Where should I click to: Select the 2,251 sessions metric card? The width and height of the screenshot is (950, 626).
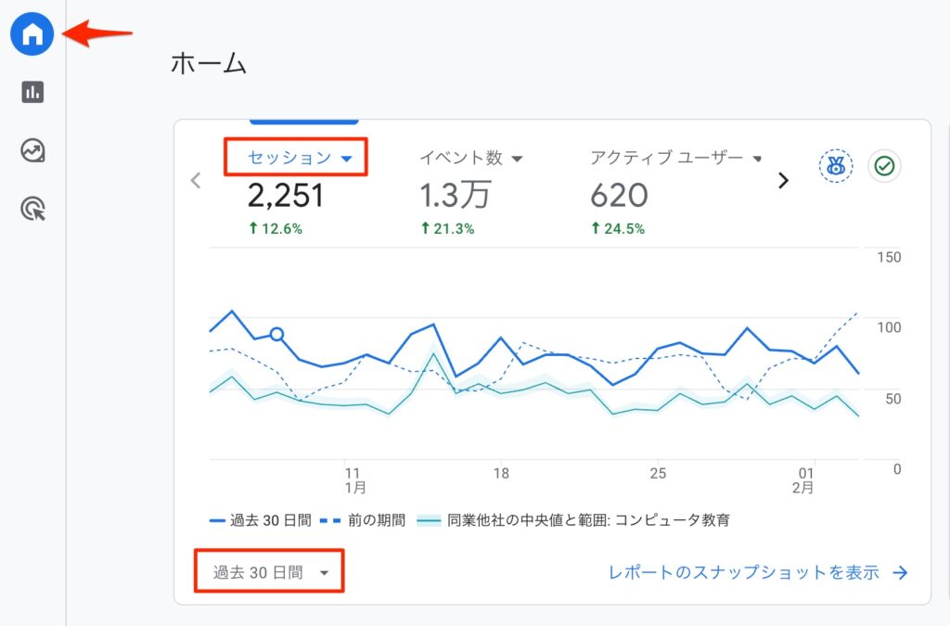(286, 196)
